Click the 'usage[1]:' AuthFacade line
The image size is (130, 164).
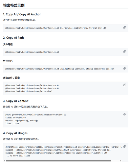pyautogui.click(x=58, y=150)
